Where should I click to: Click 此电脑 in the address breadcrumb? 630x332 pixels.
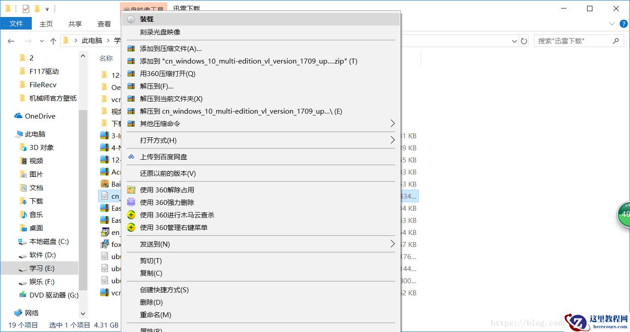[x=92, y=41]
